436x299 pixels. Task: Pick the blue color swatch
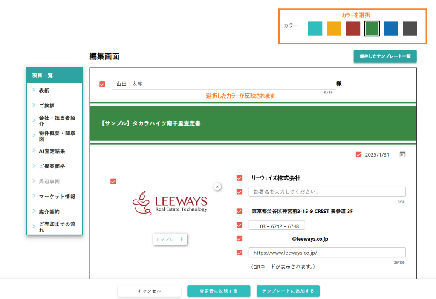(391, 29)
